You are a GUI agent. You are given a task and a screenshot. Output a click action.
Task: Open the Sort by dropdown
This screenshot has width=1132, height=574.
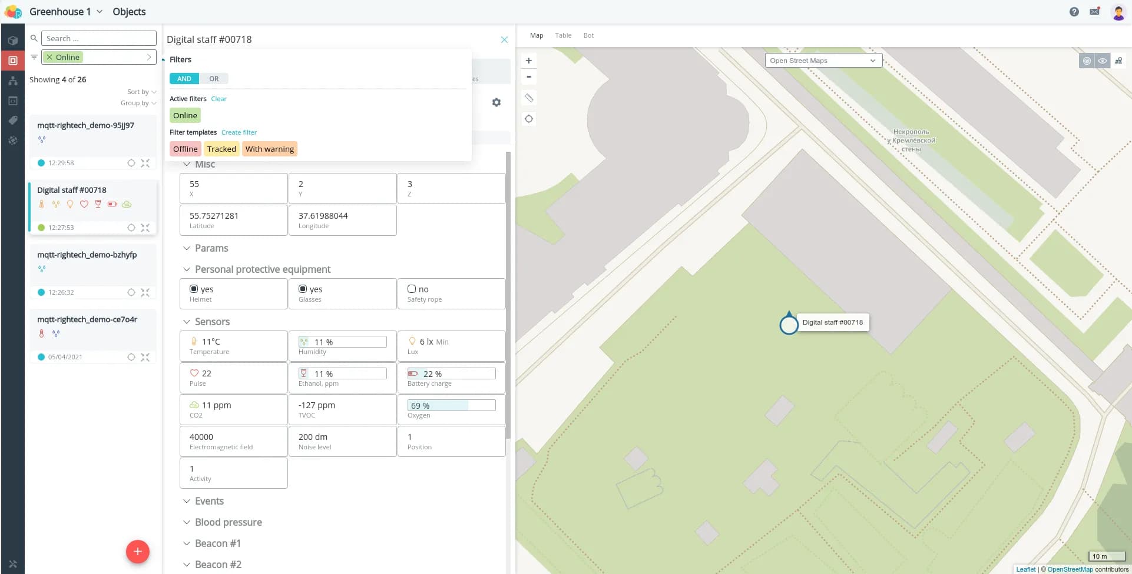[141, 92]
